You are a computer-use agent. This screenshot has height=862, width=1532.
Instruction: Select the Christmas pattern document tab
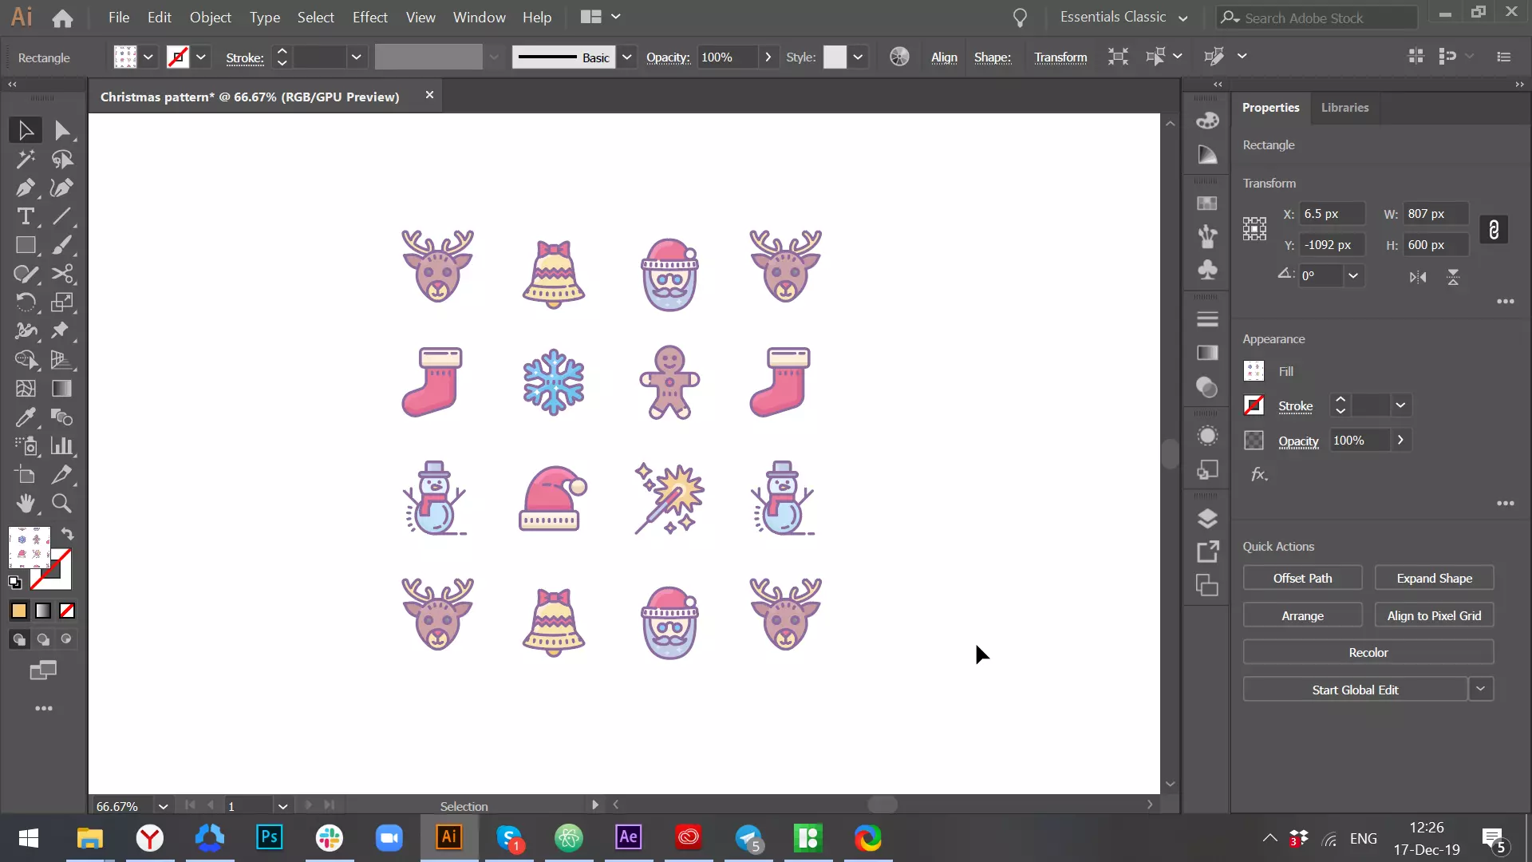pyautogui.click(x=250, y=97)
